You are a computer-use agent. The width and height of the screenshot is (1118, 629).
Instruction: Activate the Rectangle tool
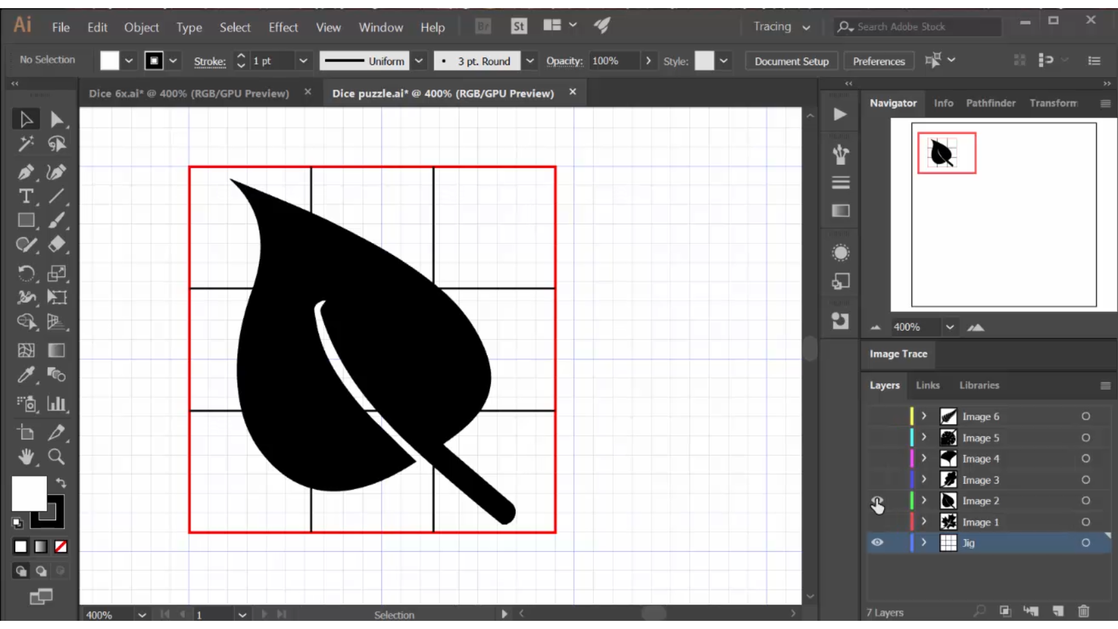click(26, 220)
